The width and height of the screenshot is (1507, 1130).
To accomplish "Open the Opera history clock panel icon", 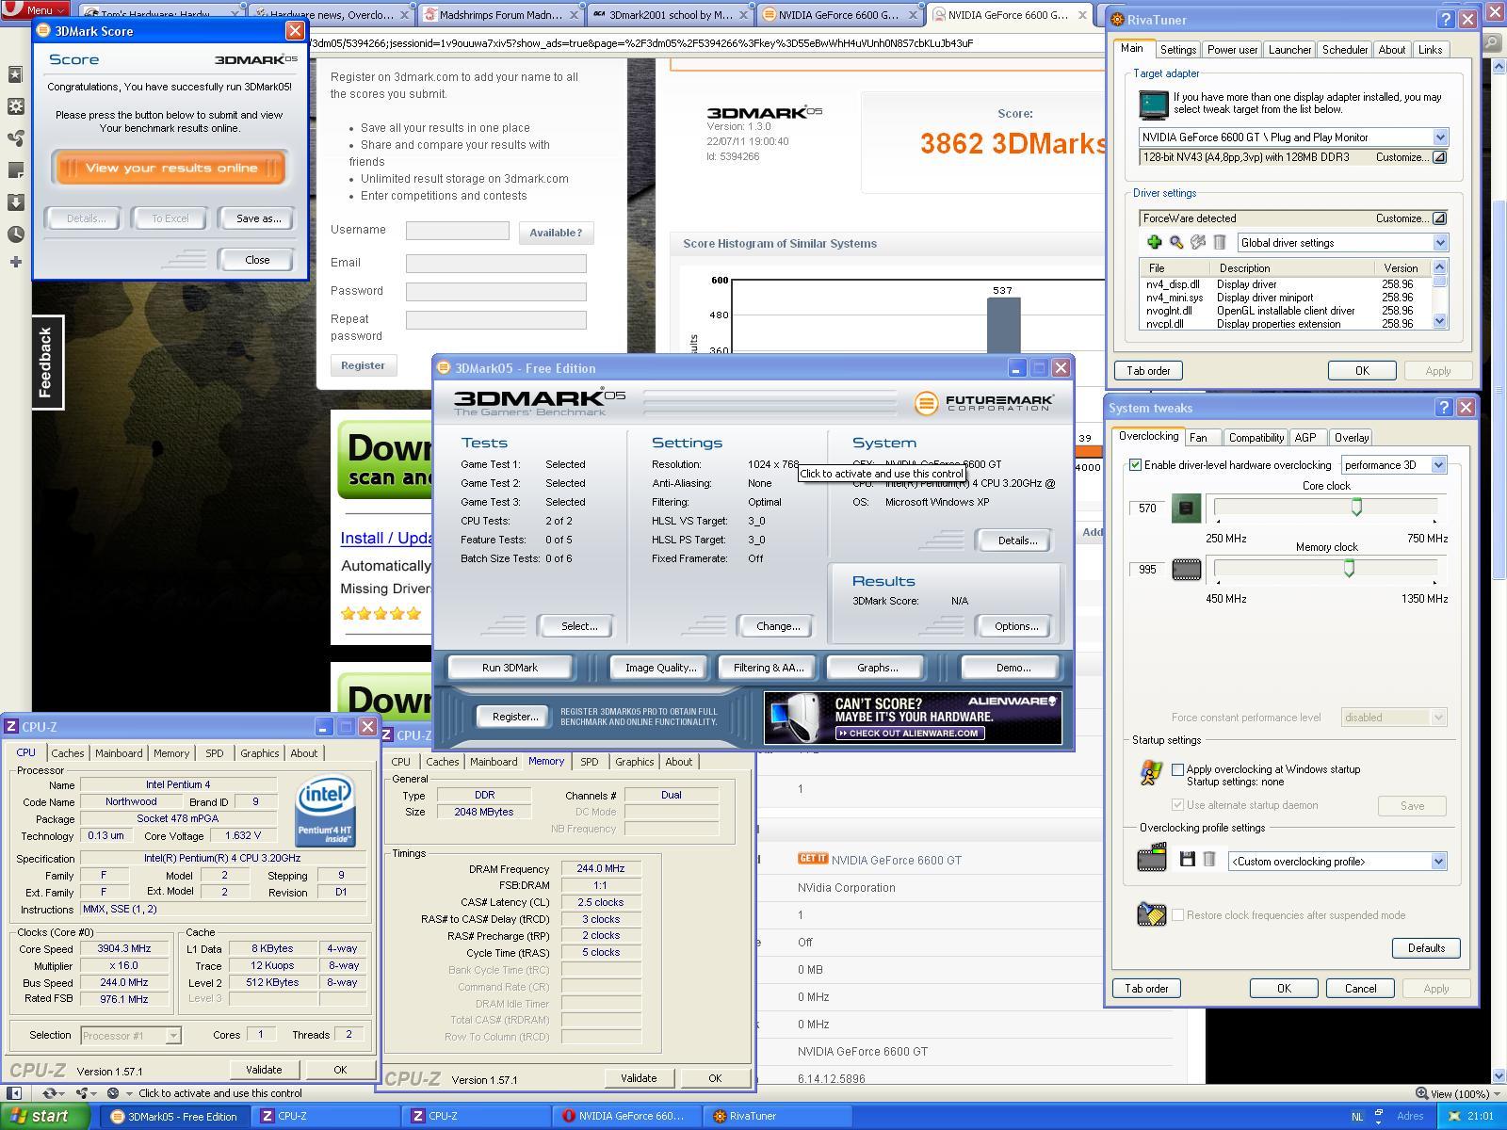I will click(x=15, y=234).
